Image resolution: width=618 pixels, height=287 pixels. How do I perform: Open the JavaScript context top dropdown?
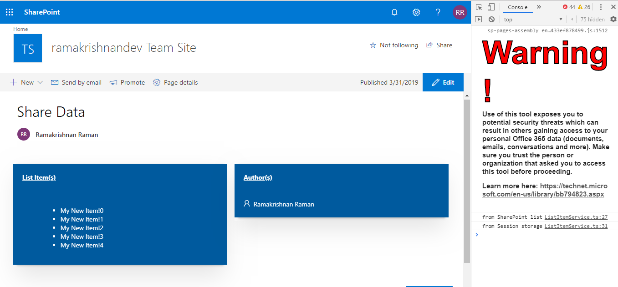pos(533,19)
